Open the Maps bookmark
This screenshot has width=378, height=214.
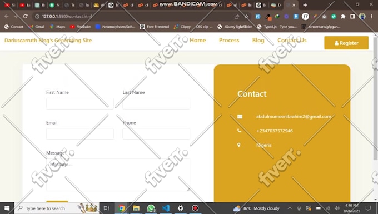(x=57, y=27)
